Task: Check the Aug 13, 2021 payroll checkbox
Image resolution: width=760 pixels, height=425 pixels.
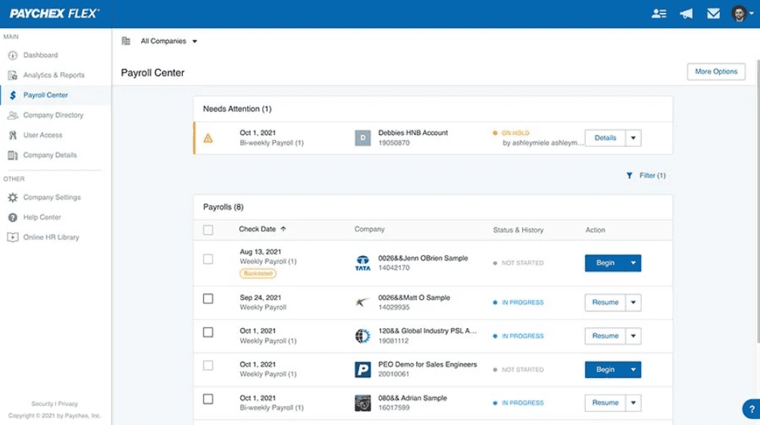Action: click(208, 259)
